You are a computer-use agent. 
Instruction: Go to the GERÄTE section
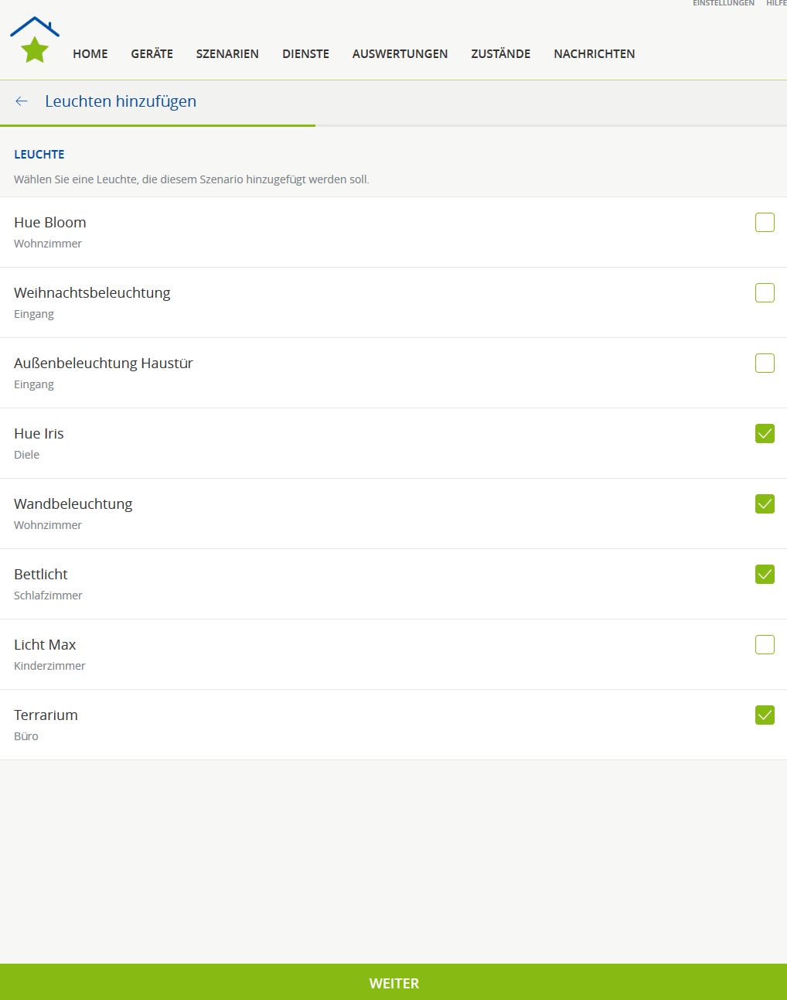point(152,54)
